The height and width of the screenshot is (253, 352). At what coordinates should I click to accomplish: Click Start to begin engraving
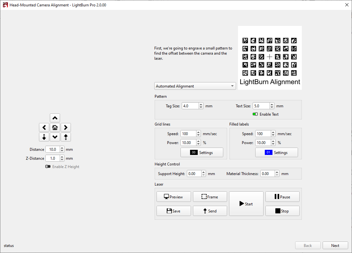(x=246, y=204)
